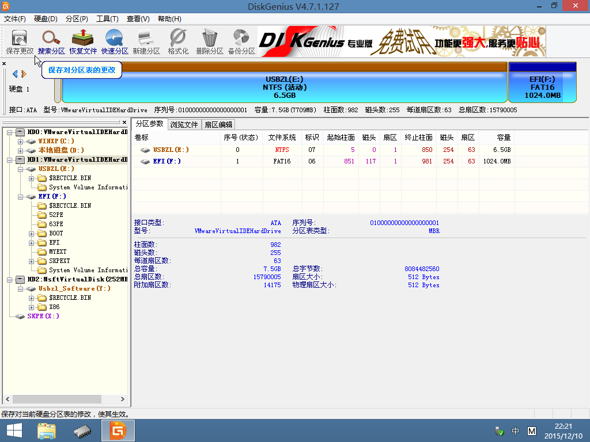The width and height of the screenshot is (590, 442).
Task: Go to the next disk with orange arrow
Action: pos(24,74)
